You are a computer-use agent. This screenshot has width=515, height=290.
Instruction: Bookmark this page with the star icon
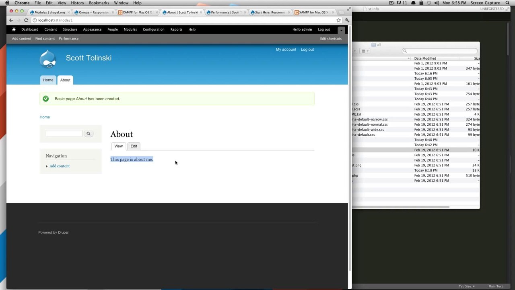point(338,20)
